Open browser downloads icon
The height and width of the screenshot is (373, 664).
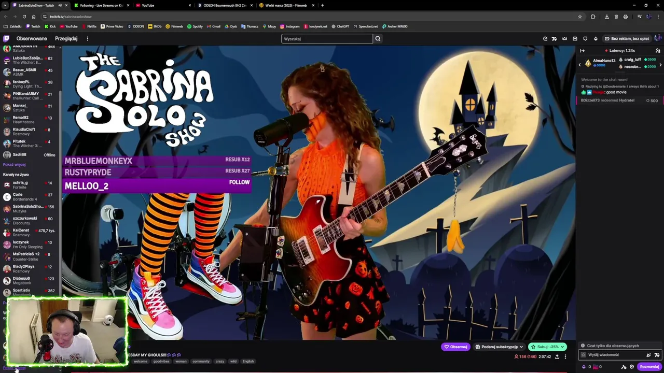606,17
